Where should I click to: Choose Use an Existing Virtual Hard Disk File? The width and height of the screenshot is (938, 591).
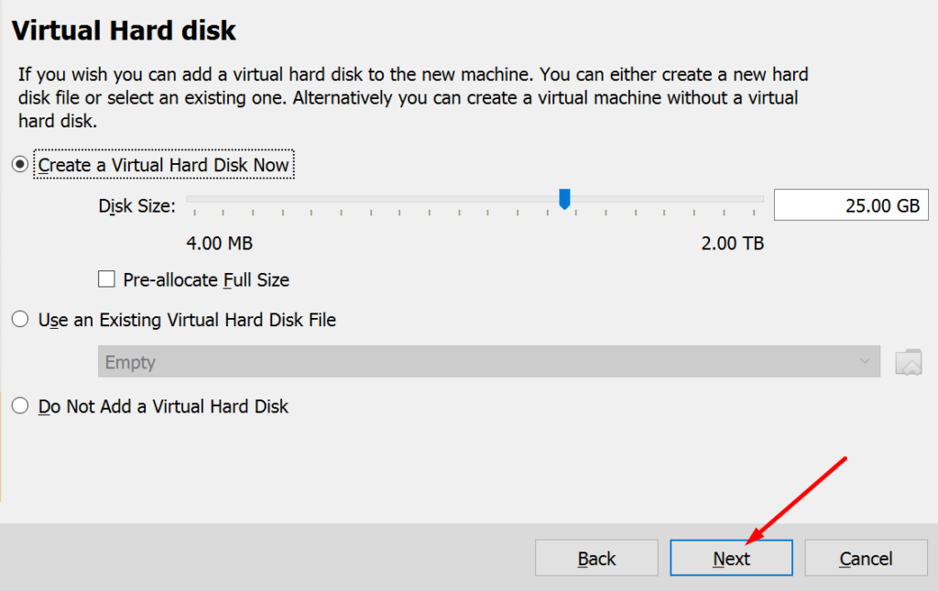pos(20,320)
